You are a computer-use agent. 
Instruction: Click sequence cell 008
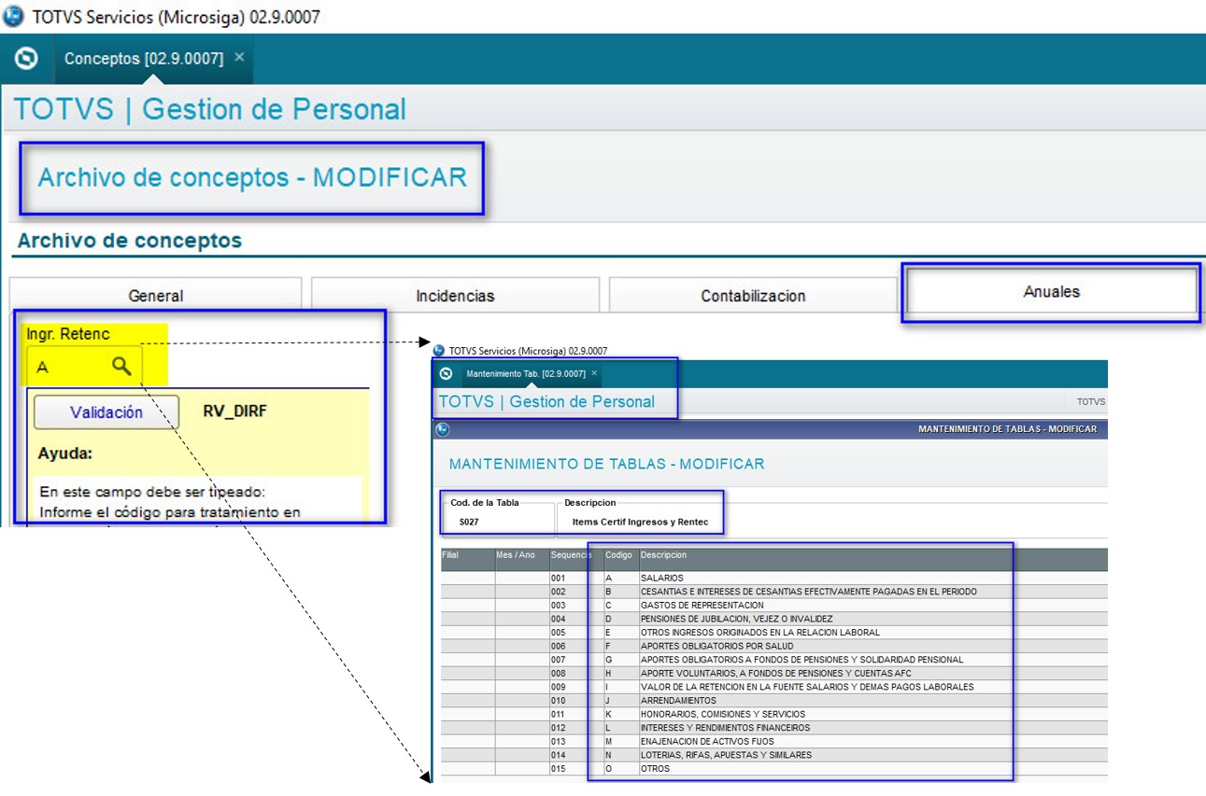pos(576,673)
